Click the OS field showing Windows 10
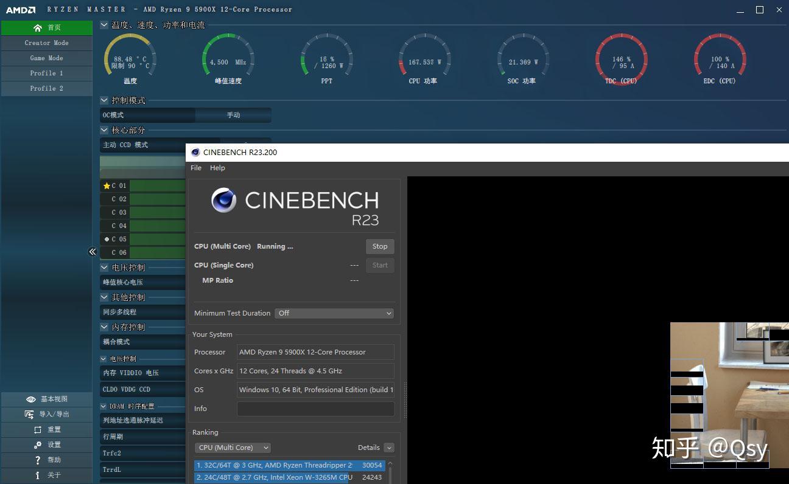Viewport: 789px width, 484px height. (315, 390)
